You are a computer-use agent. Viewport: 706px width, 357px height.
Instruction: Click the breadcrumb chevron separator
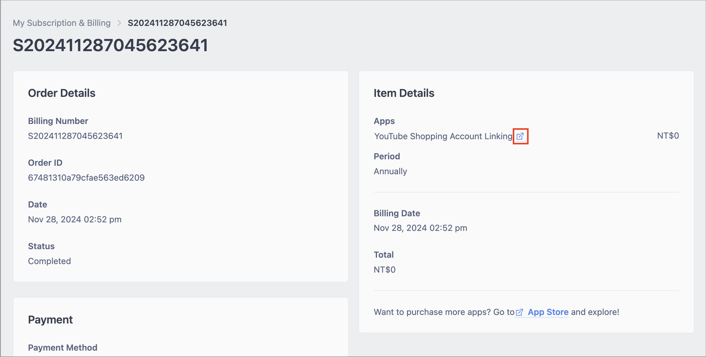point(119,23)
